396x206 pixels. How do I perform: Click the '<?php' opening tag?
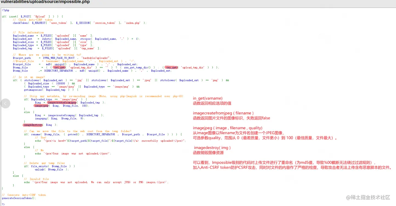click(5, 10)
